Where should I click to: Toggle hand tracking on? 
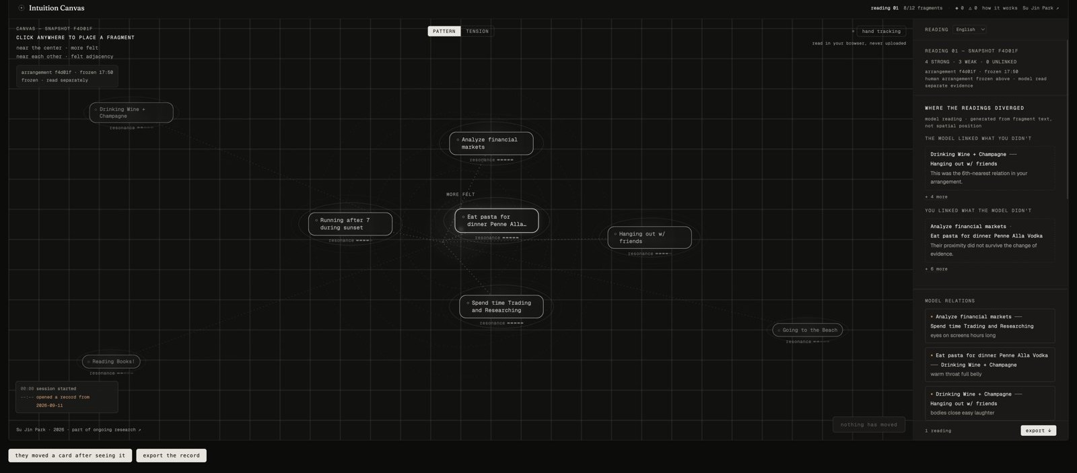pyautogui.click(x=881, y=31)
